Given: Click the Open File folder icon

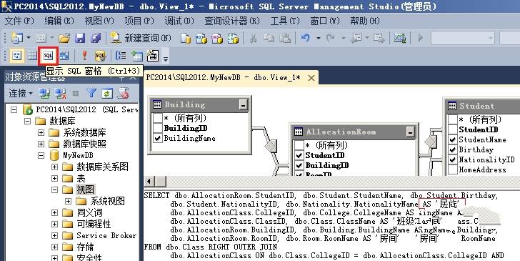Looking at the screenshot, I should click(64, 38).
